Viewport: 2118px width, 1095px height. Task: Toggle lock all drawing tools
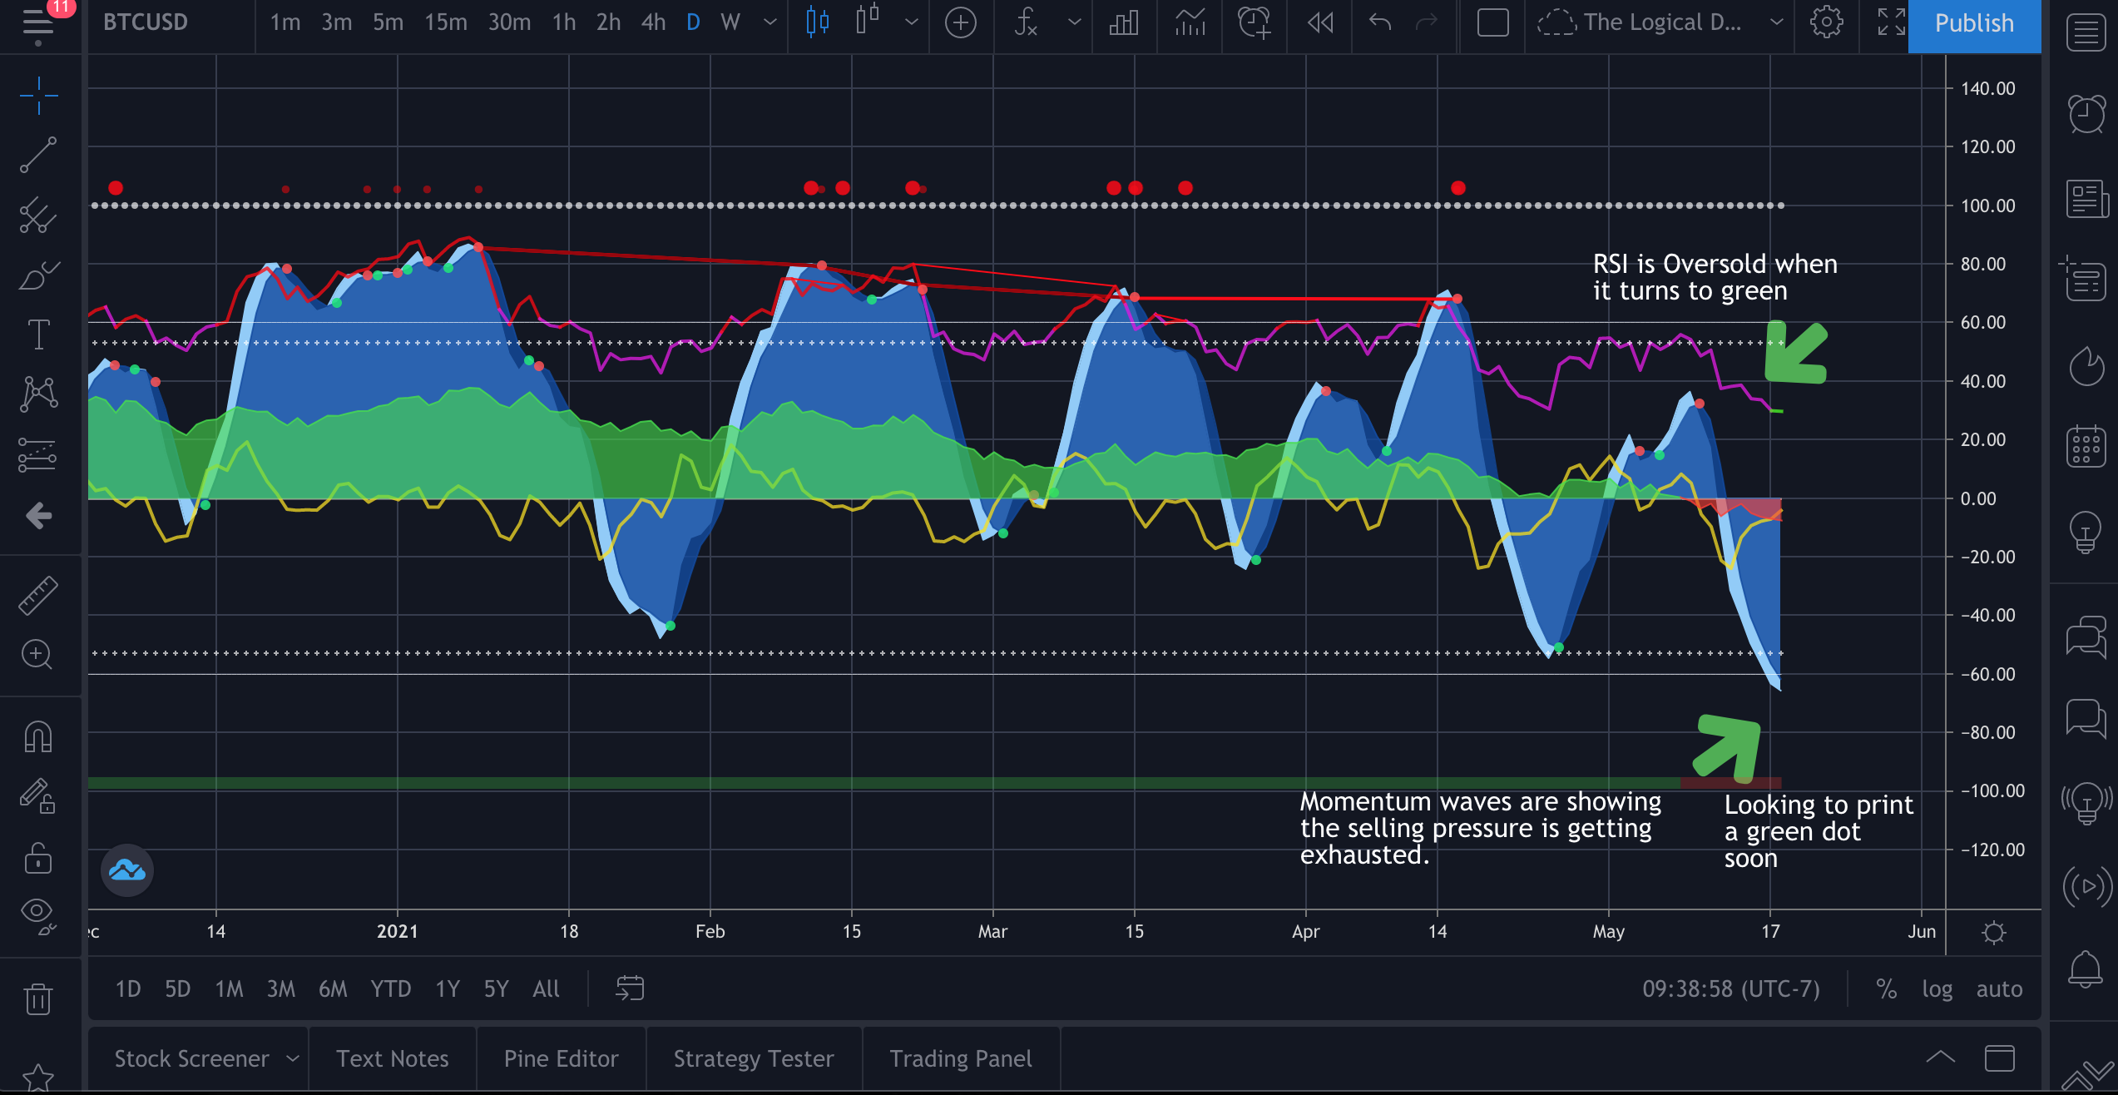(x=38, y=857)
